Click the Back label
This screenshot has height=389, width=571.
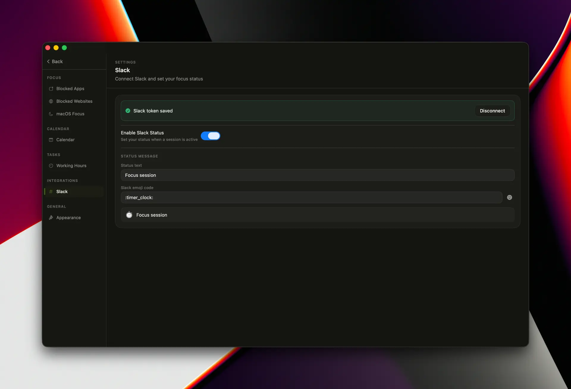(x=57, y=62)
